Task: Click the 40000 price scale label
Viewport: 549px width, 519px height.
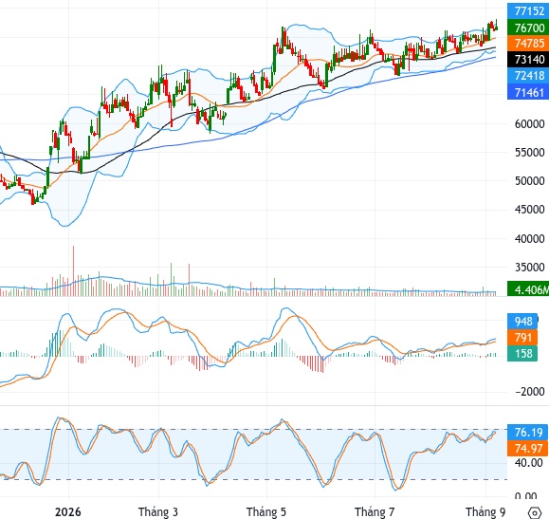Action: (530, 239)
